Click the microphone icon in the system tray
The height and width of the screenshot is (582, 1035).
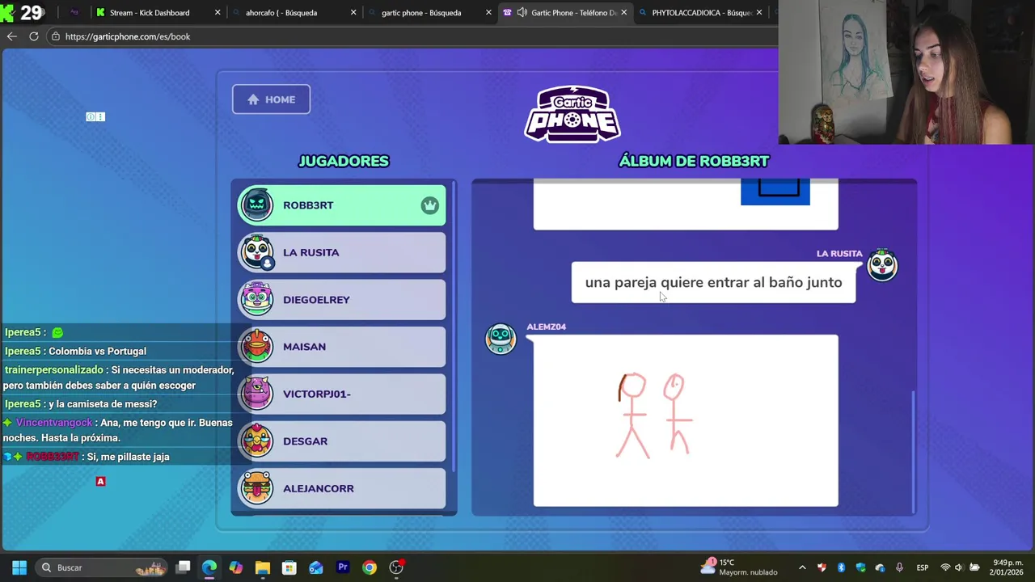coord(899,567)
